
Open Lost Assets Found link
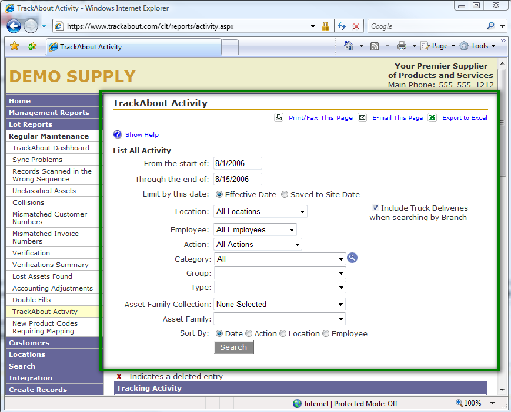click(42, 276)
